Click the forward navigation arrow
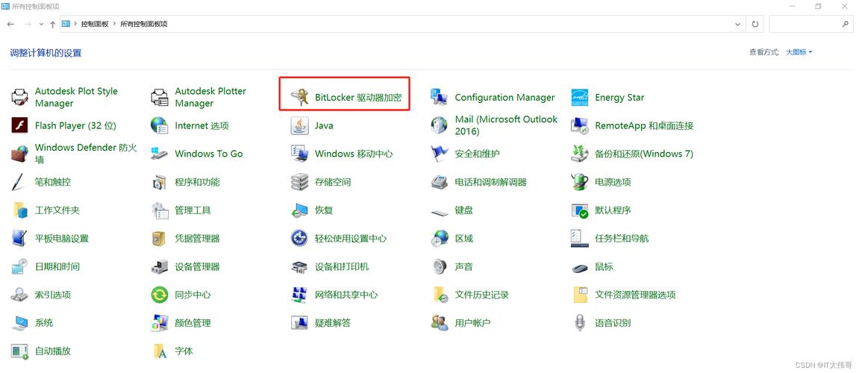The height and width of the screenshot is (373, 859). point(28,24)
